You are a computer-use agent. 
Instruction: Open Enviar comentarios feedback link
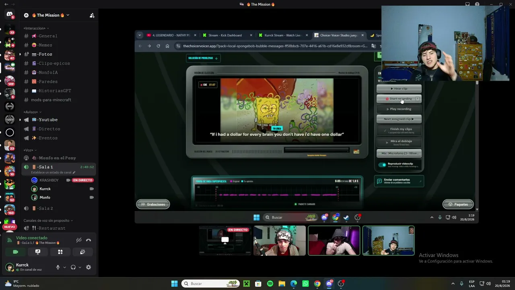(399, 181)
